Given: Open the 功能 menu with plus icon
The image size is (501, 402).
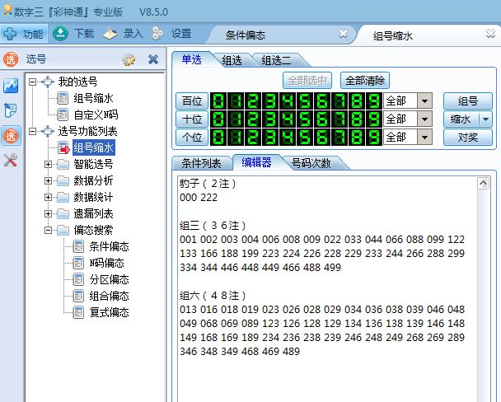Looking at the screenshot, I should 23,34.
